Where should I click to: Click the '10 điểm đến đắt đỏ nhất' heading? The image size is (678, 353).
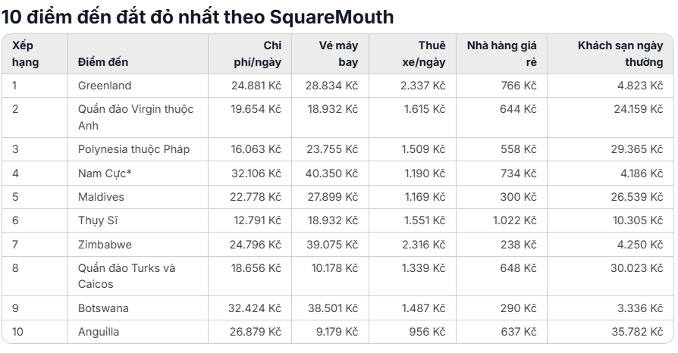click(197, 17)
